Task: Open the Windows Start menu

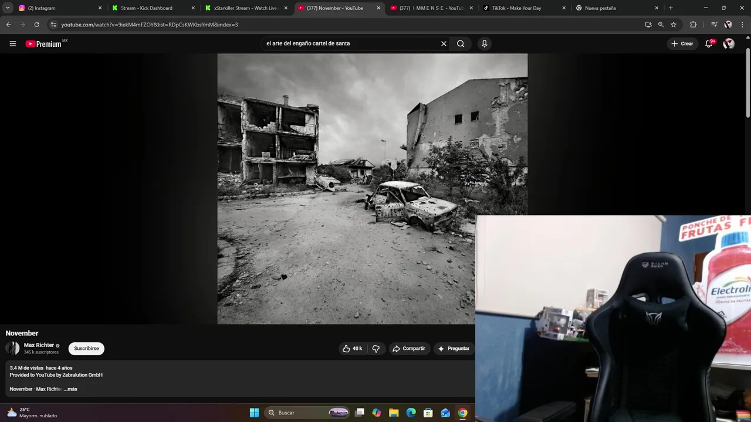Action: [x=254, y=413]
